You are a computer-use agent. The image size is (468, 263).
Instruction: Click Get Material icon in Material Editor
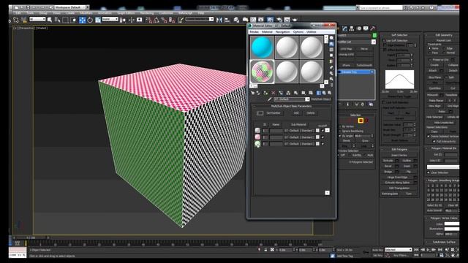253,93
